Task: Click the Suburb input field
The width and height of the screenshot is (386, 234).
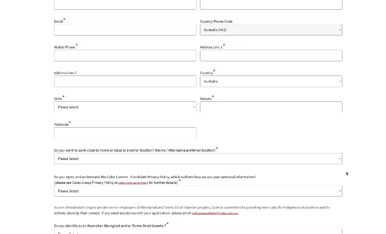Action: [x=271, y=107]
